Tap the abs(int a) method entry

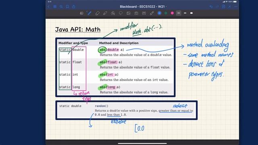[x=109, y=75]
